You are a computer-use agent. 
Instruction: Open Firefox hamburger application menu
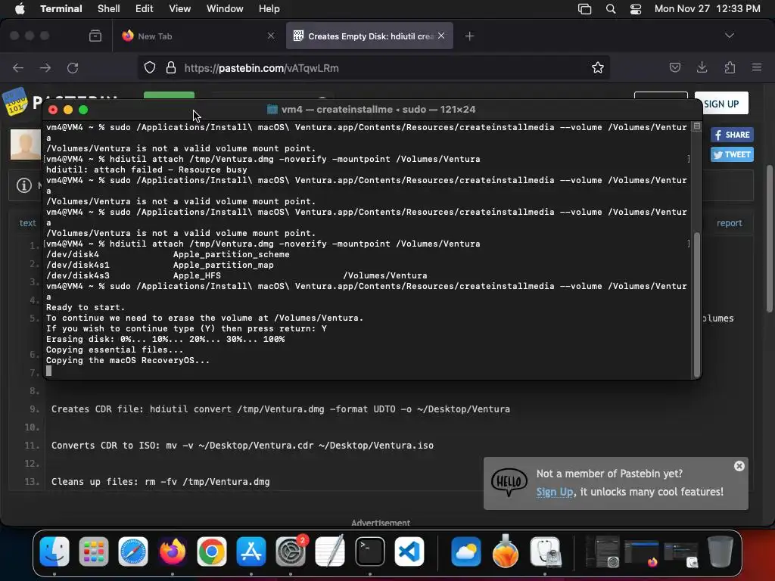coord(757,67)
